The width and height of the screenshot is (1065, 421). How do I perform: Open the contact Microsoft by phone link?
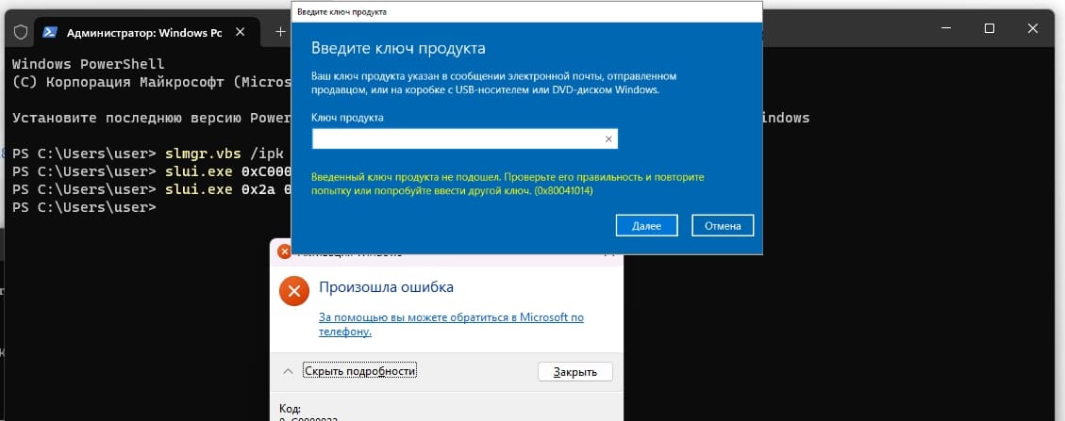[451, 324]
